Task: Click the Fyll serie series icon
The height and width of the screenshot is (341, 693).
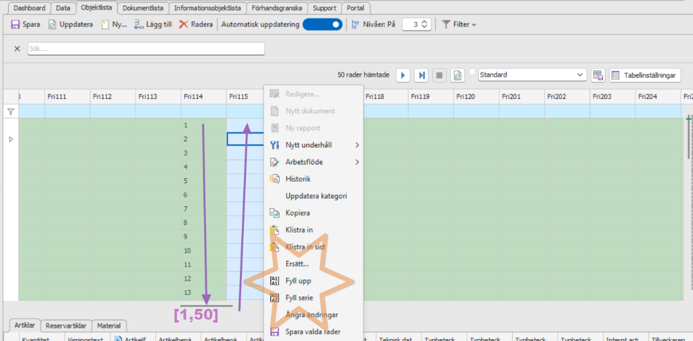Action: point(275,298)
